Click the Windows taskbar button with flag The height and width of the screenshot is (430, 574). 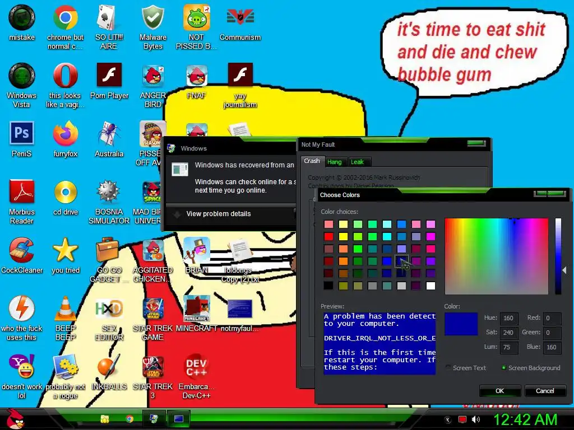point(154,419)
